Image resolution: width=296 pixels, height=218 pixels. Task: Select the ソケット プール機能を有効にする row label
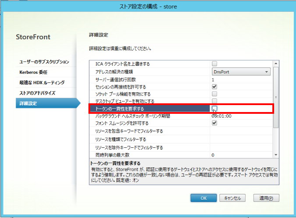pyautogui.click(x=123, y=94)
